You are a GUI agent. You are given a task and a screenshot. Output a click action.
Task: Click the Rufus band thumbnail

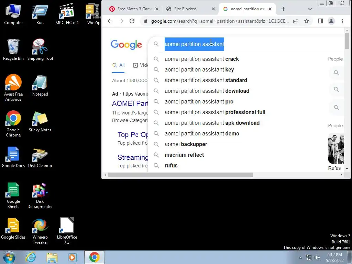tap(336, 148)
